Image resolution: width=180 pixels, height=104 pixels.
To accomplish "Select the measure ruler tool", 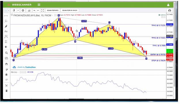I will click(x=6, y=58).
